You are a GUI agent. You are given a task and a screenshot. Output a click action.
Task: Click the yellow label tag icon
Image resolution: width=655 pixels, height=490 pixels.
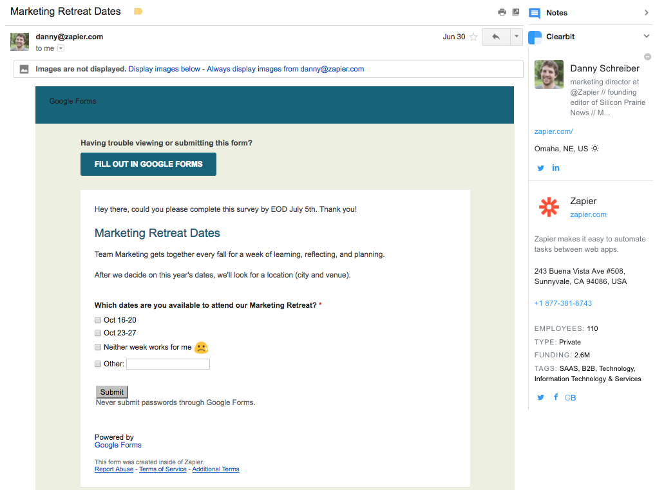pos(138,12)
